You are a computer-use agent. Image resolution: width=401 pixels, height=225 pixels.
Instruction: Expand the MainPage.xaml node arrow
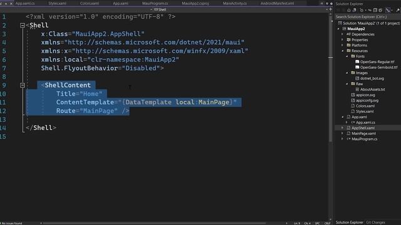[343, 133]
